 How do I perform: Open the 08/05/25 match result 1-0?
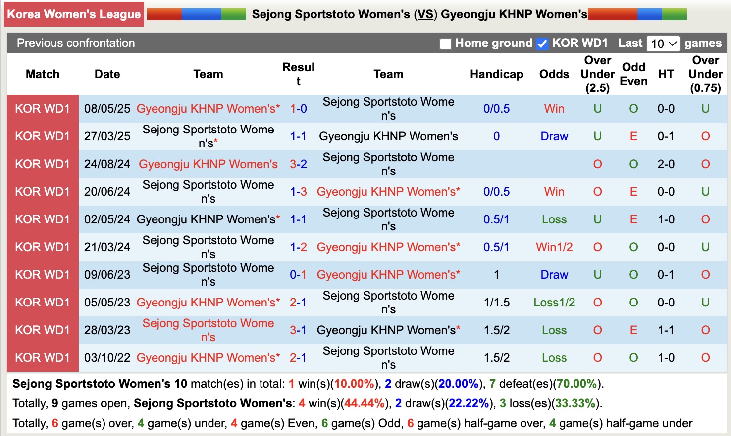[x=298, y=109]
